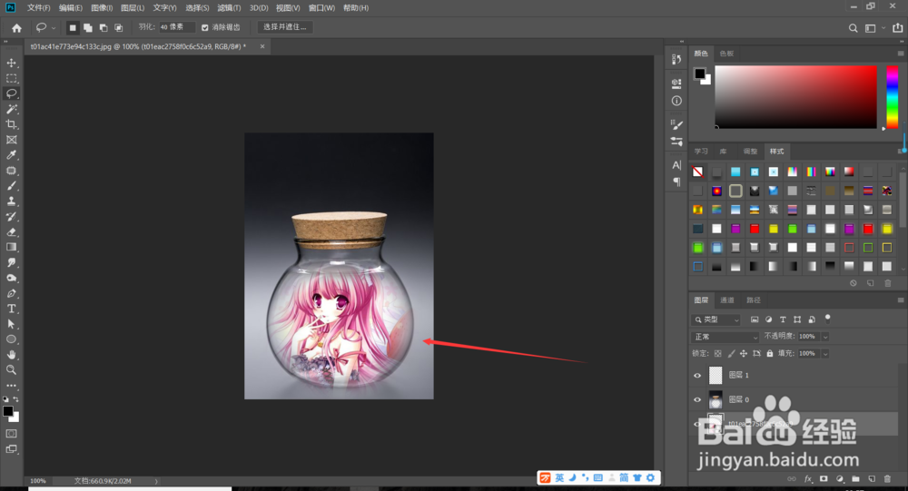Screen dimensions: 908x491
Task: Open the 帮助(H) menu
Action: pos(356,8)
